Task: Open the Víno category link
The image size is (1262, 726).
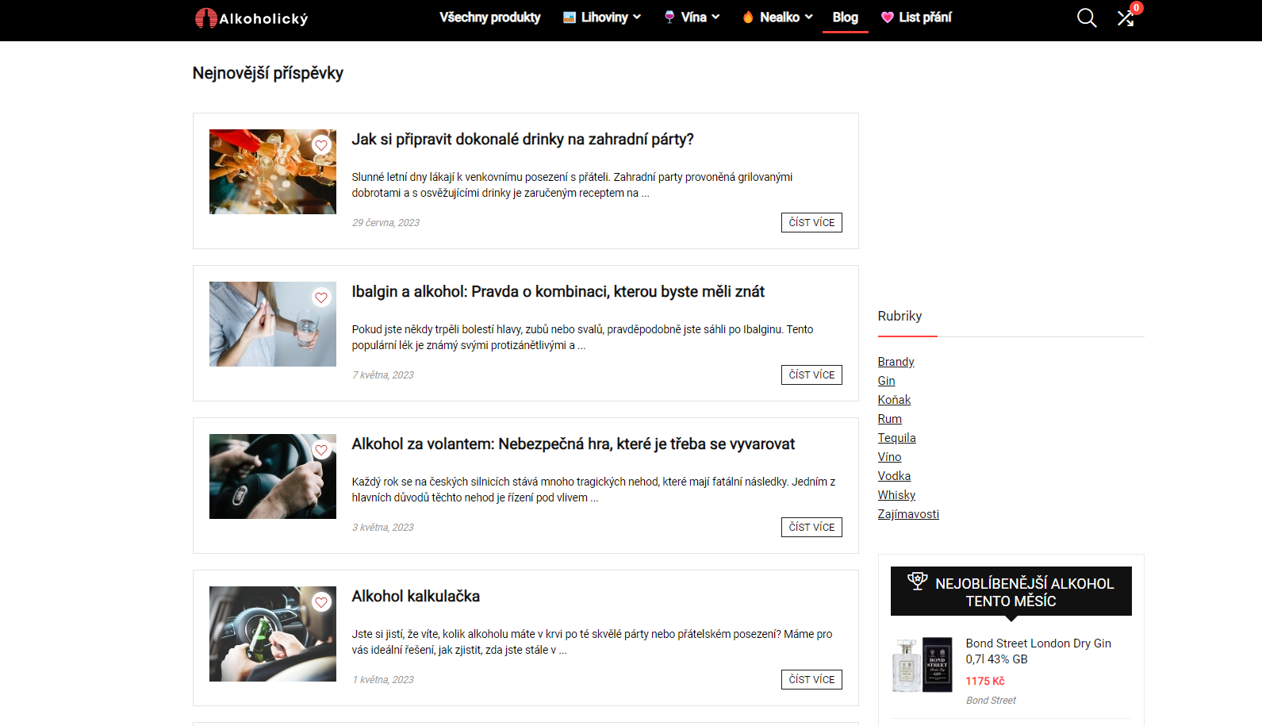Action: tap(889, 457)
